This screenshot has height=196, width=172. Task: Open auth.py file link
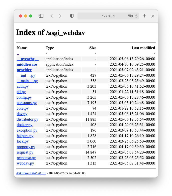(23, 86)
